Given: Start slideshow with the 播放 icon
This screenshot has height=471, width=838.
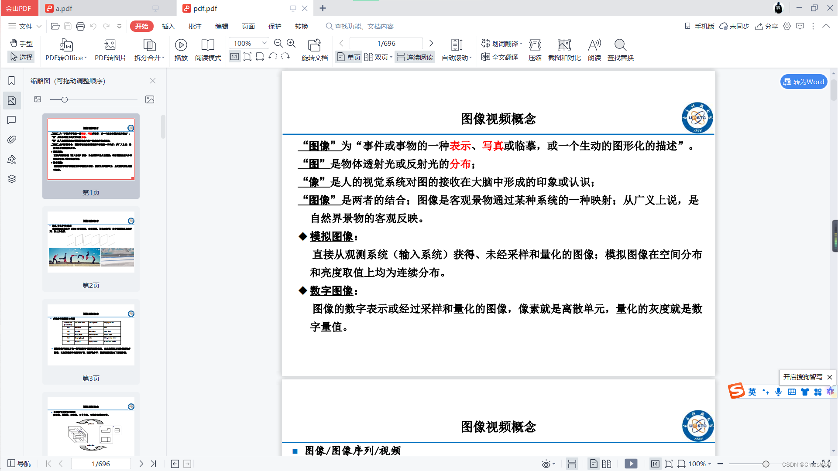Looking at the screenshot, I should (181, 49).
